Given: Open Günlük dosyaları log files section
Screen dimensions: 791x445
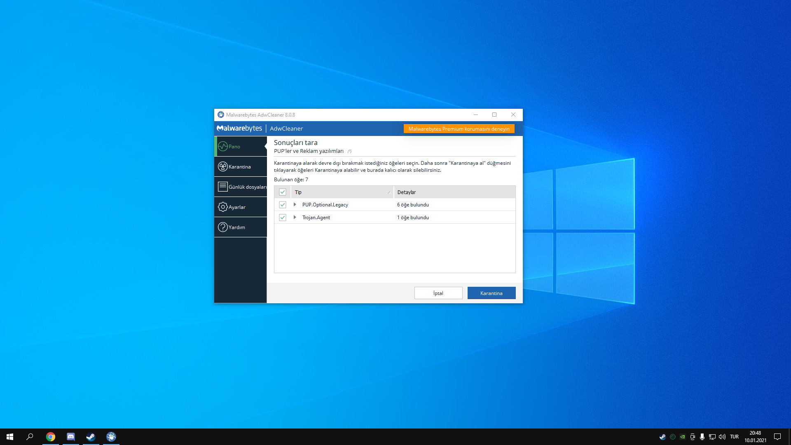Looking at the screenshot, I should pyautogui.click(x=240, y=187).
